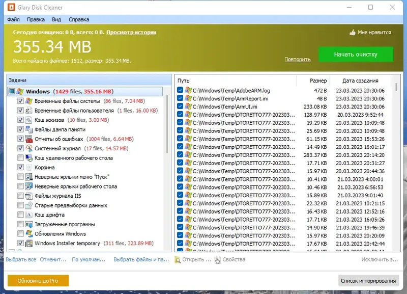The image size is (407, 294).
Task: Uncheck Кэш эскизов checkbox
Action: pyautogui.click(x=20, y=120)
